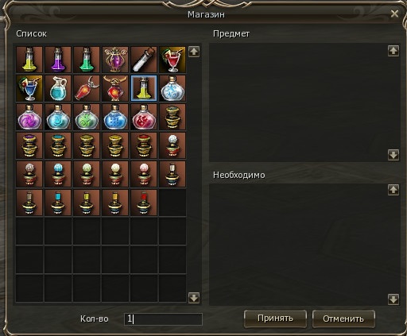Screen dimensions: 407x336
Task: Click the scroll down arrow in the Список panel
Action: [194, 298]
